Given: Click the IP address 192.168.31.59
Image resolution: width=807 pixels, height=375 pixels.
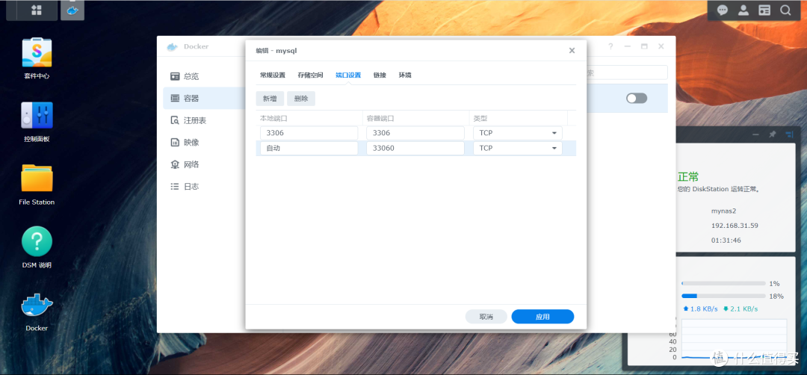Looking at the screenshot, I should click(735, 226).
